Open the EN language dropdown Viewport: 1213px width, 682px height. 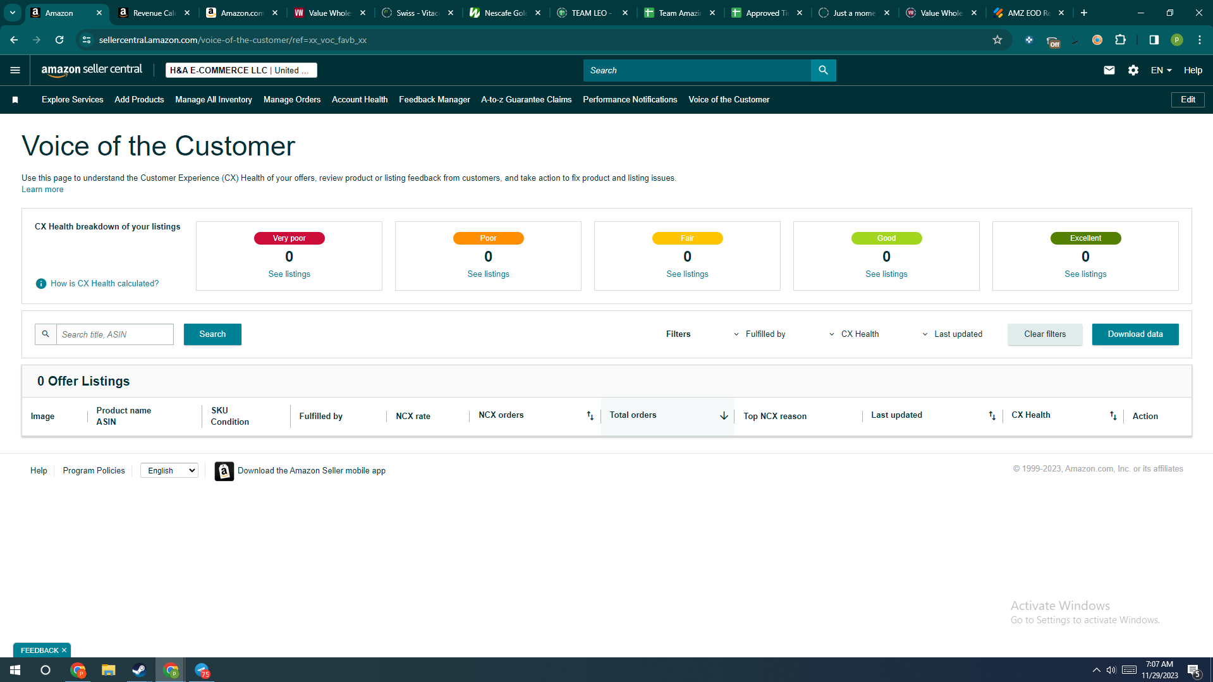click(x=1161, y=70)
